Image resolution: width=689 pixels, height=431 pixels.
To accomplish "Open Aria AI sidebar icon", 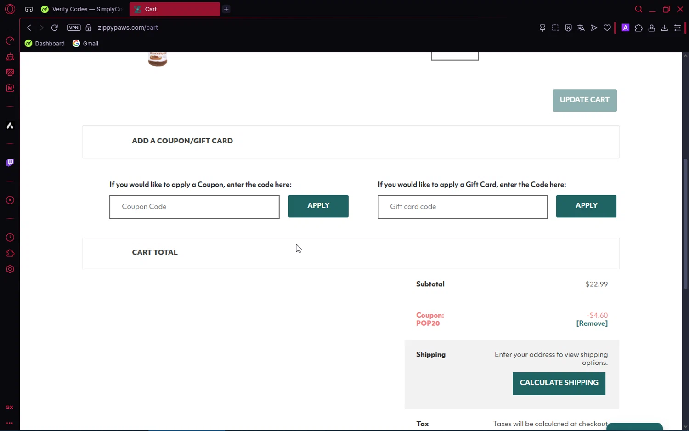I will tap(10, 125).
